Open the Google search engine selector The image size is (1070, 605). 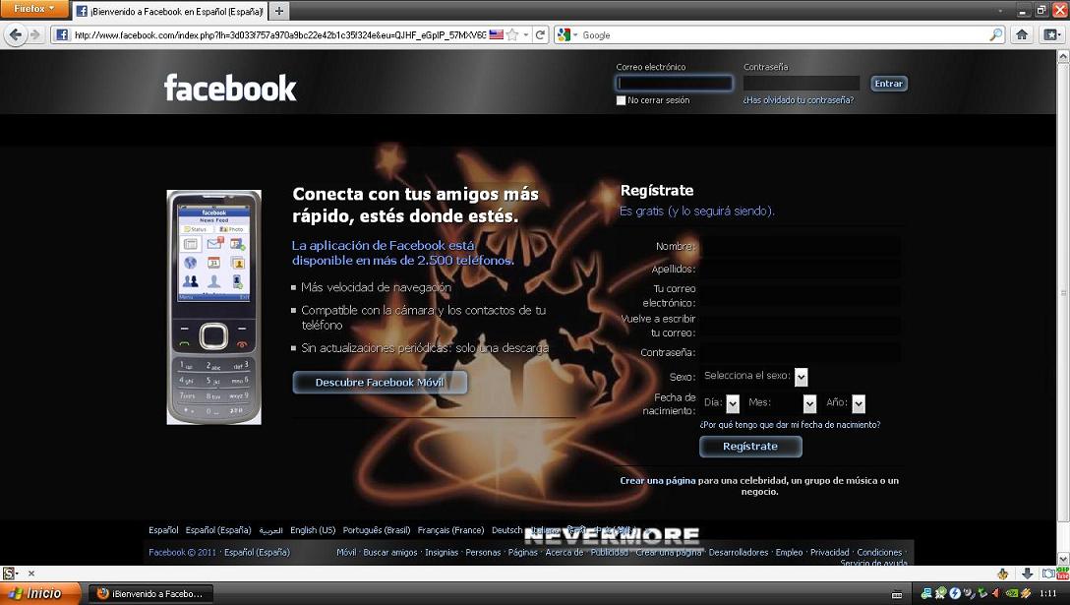pyautogui.click(x=566, y=34)
